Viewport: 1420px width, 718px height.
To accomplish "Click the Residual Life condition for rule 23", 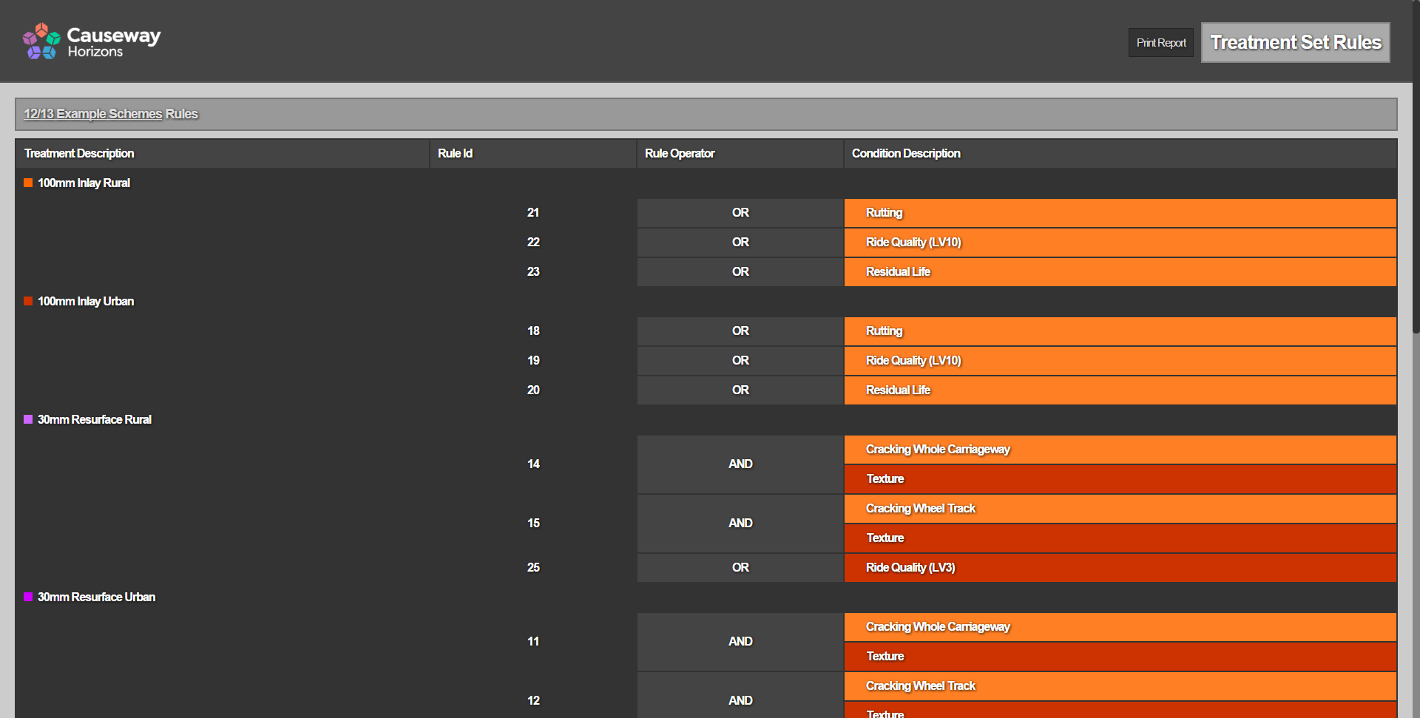I will 898,272.
